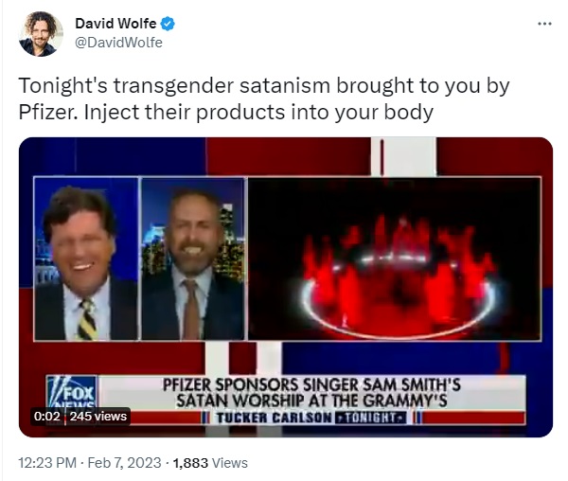The image size is (568, 481).
Task: Click the David Wolfe display name
Action: (115, 24)
